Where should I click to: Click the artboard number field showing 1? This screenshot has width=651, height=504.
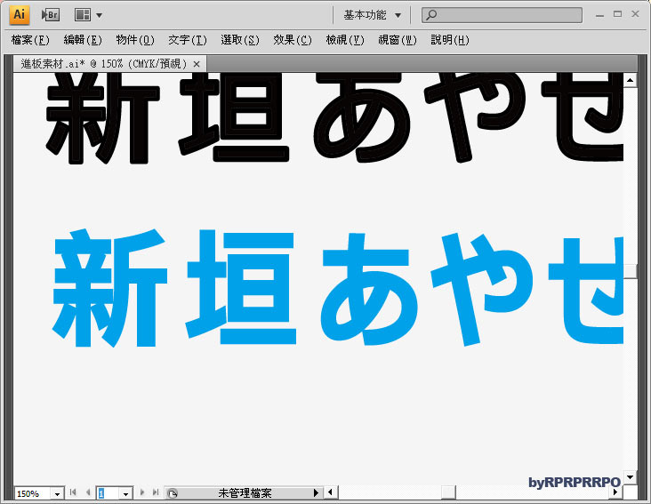pos(108,493)
